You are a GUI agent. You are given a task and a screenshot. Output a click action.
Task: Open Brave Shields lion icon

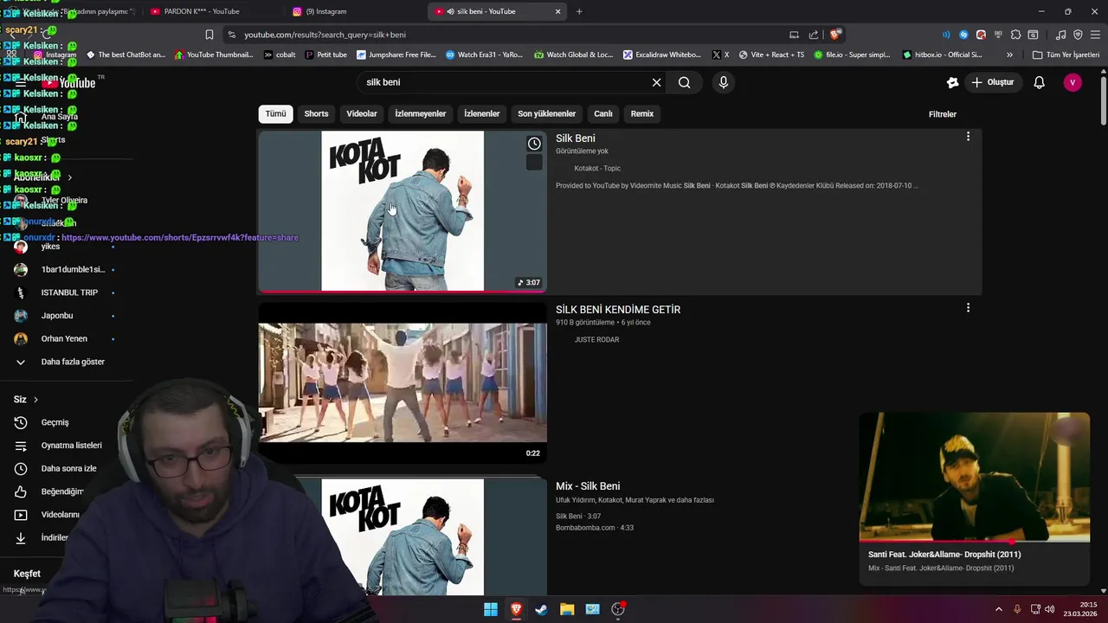834,35
